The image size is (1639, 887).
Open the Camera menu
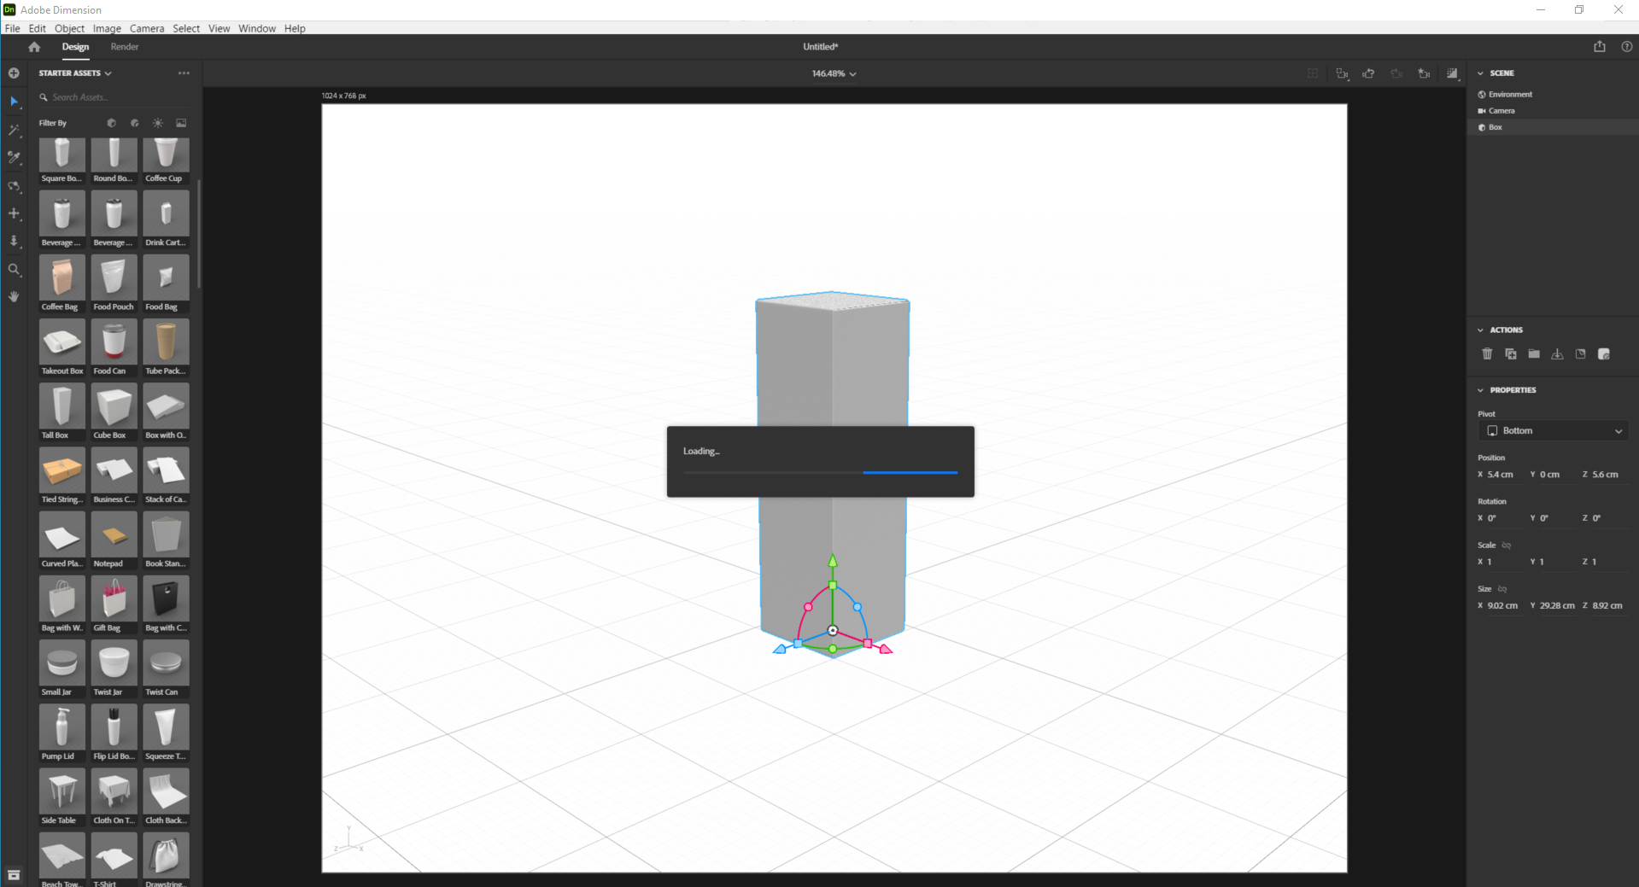(x=147, y=28)
